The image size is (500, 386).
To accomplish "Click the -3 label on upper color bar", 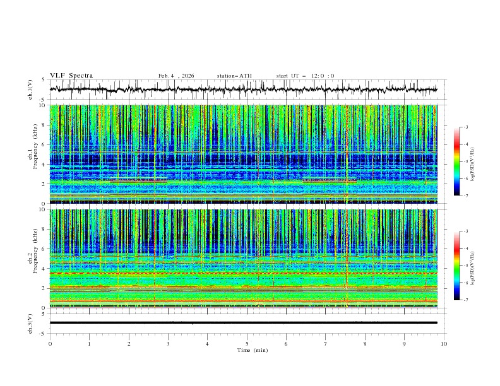I will 466,127.
